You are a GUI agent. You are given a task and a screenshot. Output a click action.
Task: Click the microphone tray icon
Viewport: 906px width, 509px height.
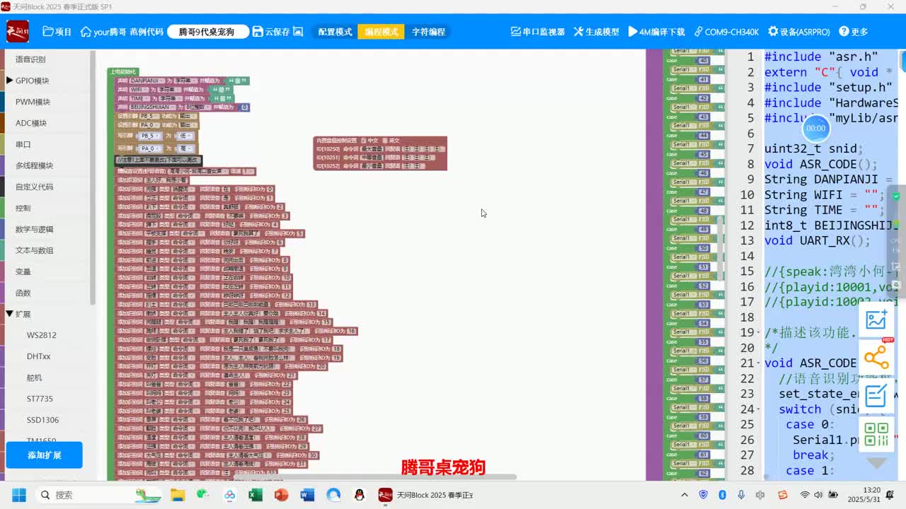pos(741,495)
